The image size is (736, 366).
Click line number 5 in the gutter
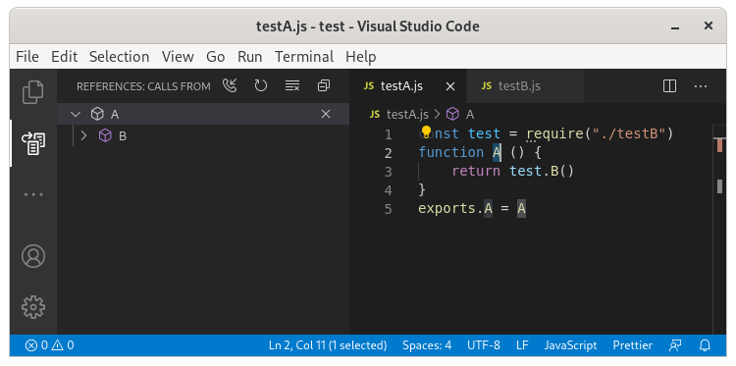(388, 209)
